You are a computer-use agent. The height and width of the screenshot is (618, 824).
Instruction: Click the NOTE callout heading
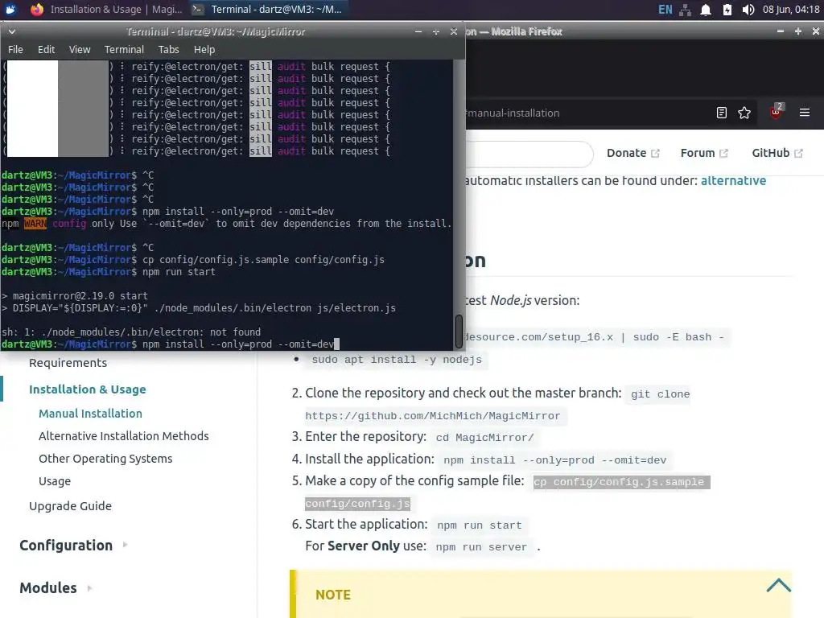point(332,595)
